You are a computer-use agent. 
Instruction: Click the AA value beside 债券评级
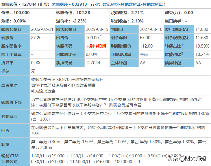tap(198, 63)
